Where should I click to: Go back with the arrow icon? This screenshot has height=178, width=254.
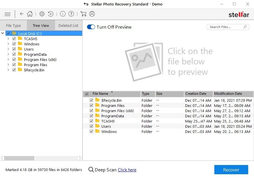point(21,14)
